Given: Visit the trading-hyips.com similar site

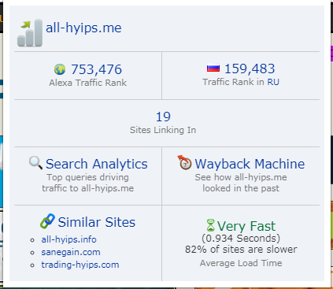Looking at the screenshot, I should click(x=80, y=265).
